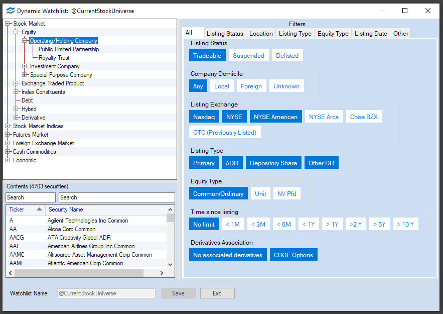Click horizontal scrollbar right arrow in list
The width and height of the screenshot is (443, 314).
162,273
